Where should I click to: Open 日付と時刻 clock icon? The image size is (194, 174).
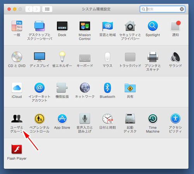click(107, 119)
